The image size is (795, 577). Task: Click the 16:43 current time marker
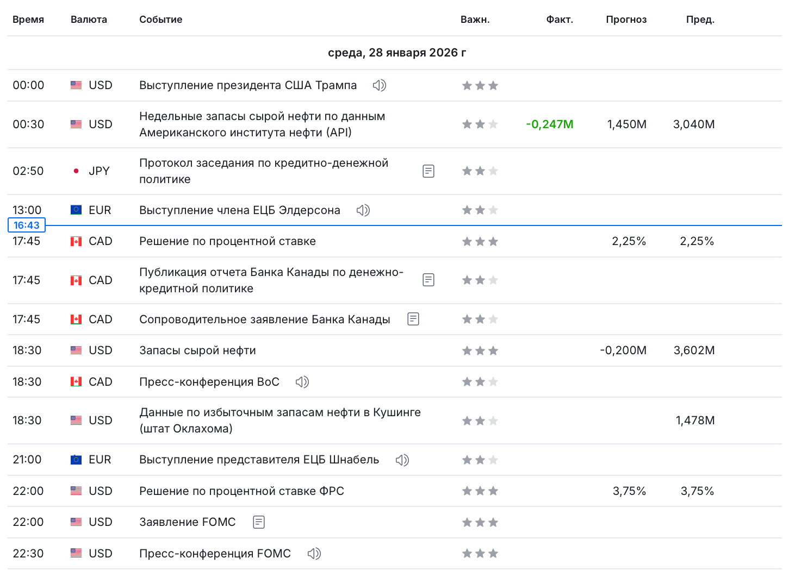click(27, 225)
